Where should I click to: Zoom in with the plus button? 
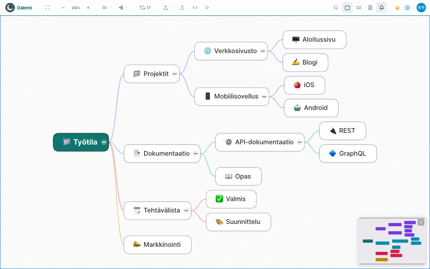tap(88, 7)
